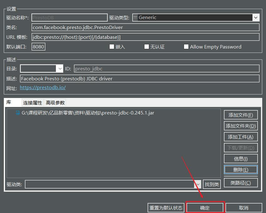
Task: Click 重置为默认状态 button
Action: click(166, 207)
